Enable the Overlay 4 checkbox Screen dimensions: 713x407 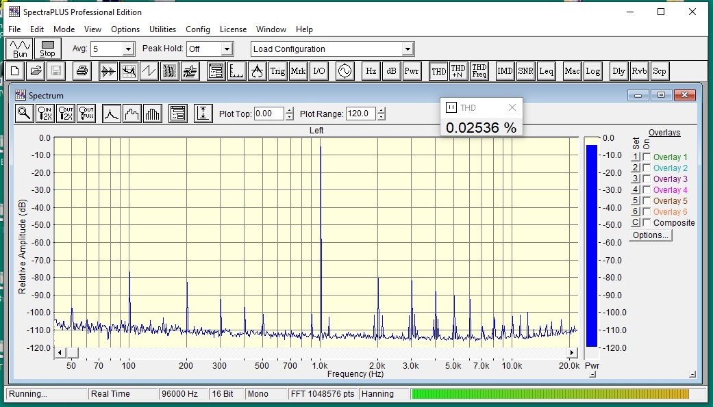647,189
